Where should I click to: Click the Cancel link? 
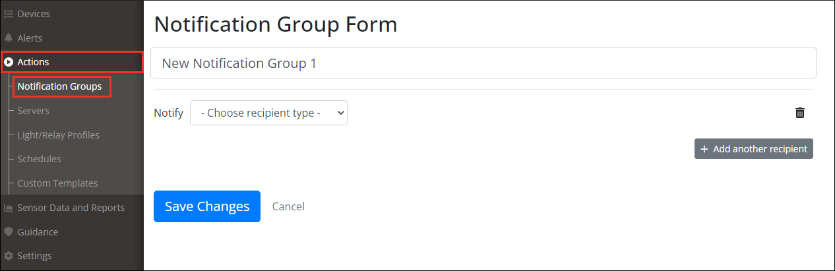pos(288,206)
